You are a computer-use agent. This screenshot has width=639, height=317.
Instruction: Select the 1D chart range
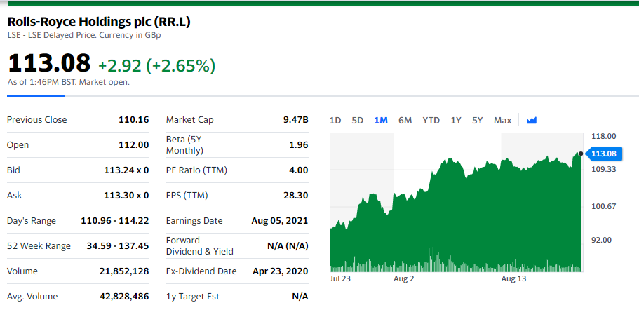(335, 120)
